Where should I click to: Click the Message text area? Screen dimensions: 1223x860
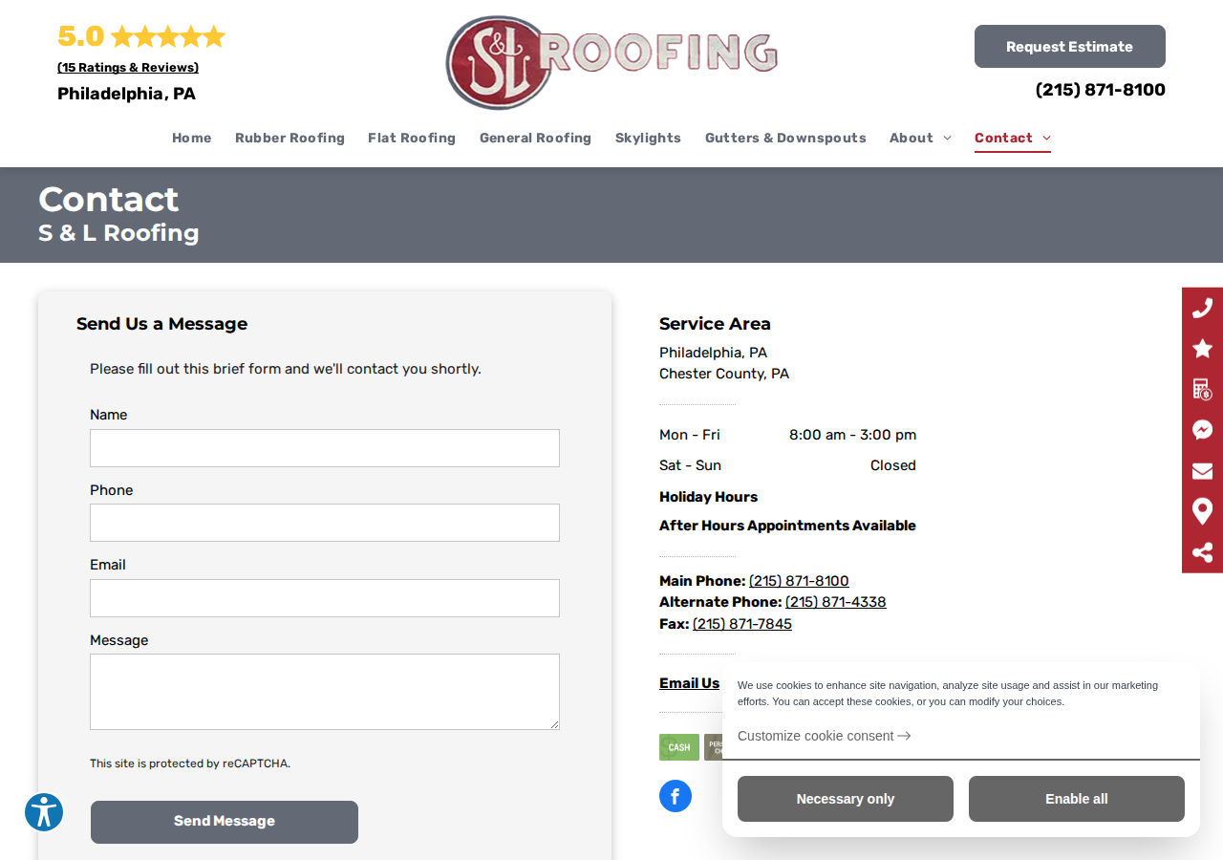click(325, 692)
